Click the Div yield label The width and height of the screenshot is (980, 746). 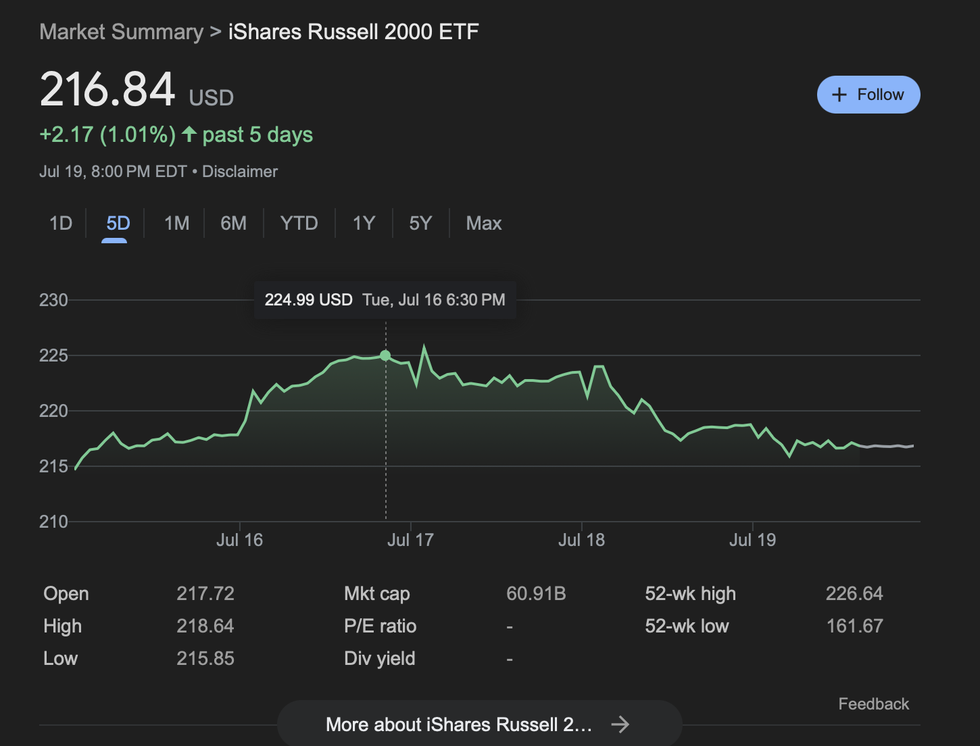[x=379, y=658]
